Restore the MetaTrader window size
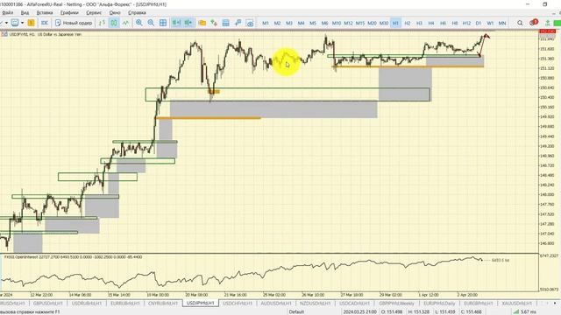Screen dimensions: 561x315 tap(545, 3)
